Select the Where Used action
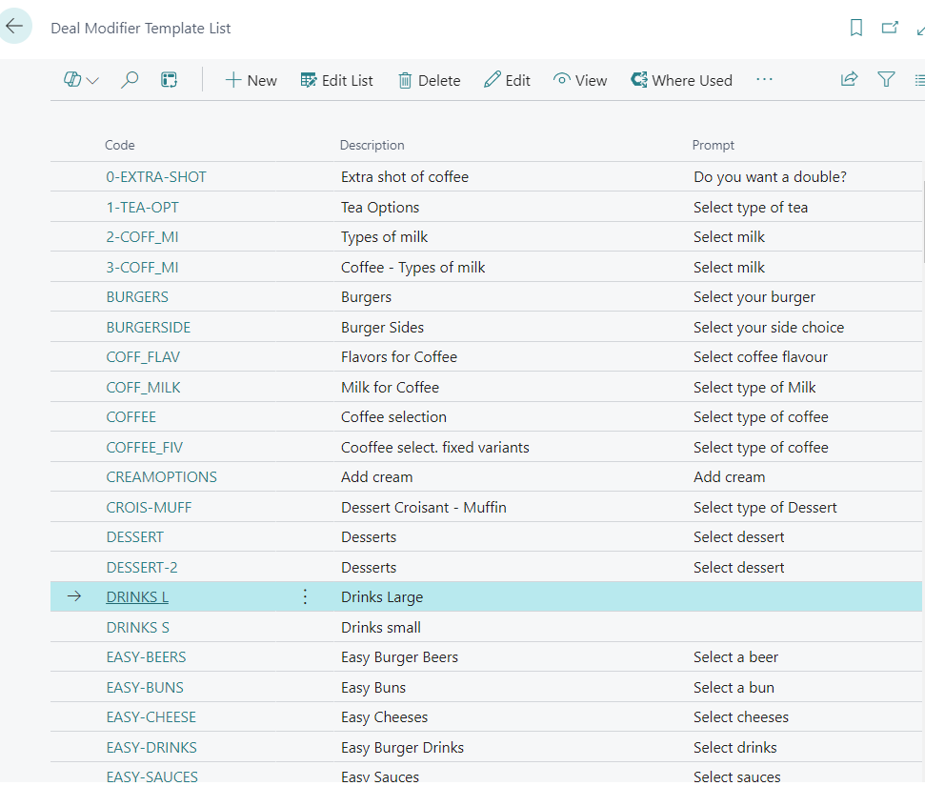The width and height of the screenshot is (925, 786). (681, 80)
